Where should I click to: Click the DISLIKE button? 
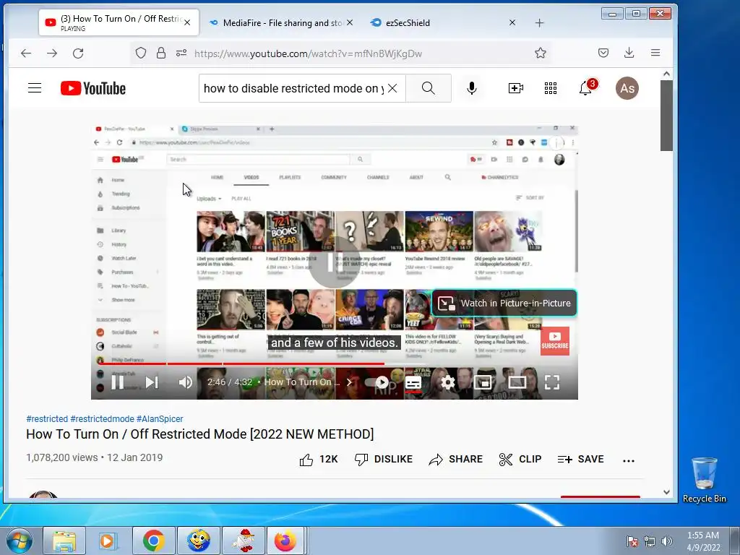(x=383, y=459)
